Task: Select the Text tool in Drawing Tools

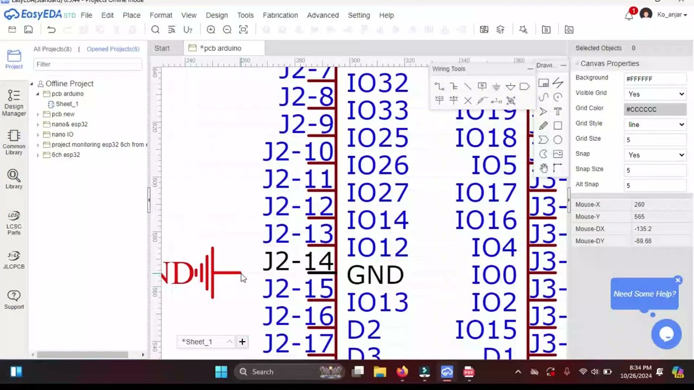Action: 558,111
